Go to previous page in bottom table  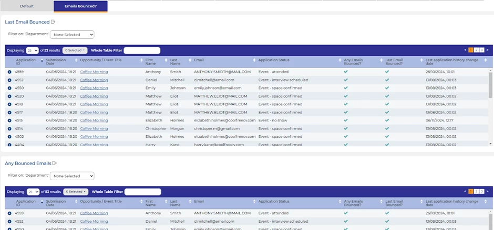click(x=465, y=191)
